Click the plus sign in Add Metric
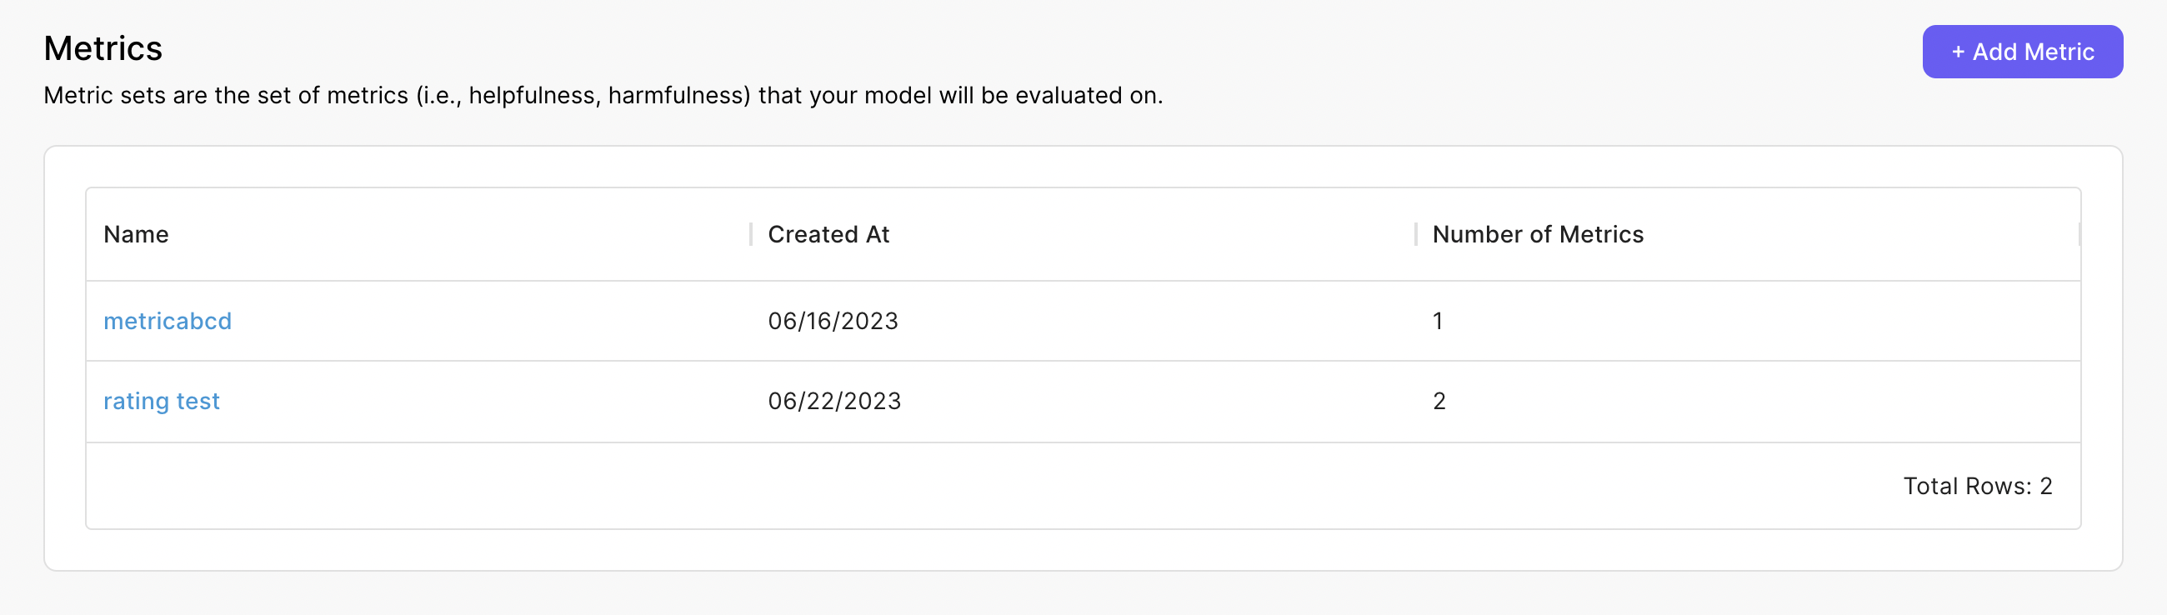 (1958, 52)
